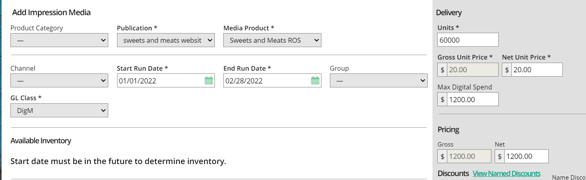Click the Add Impression Media heading
The image size is (586, 180).
tap(51, 12)
